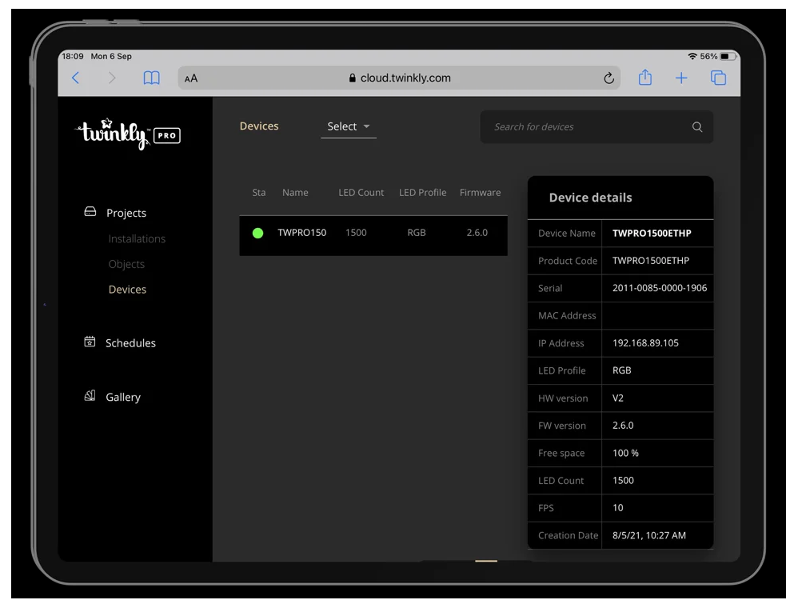The height and width of the screenshot is (608, 802).
Task: Click the Devices page heading
Action: pos(259,126)
